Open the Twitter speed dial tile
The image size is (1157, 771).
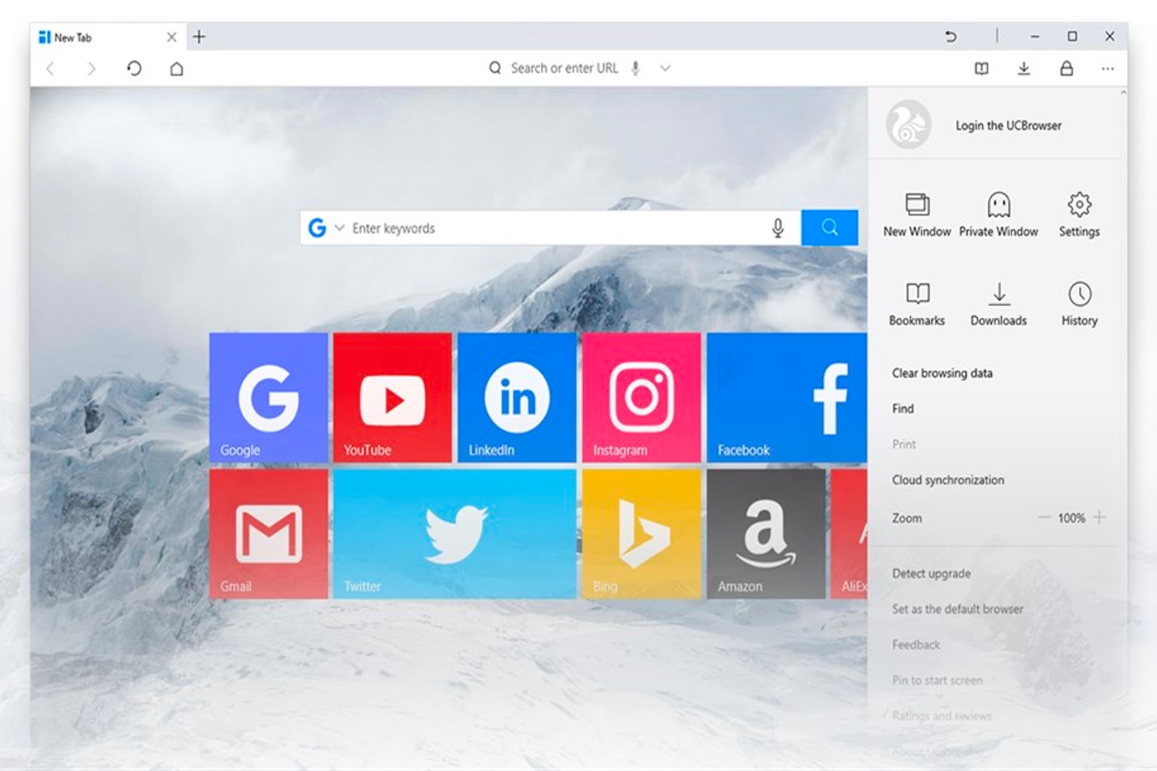pyautogui.click(x=455, y=534)
